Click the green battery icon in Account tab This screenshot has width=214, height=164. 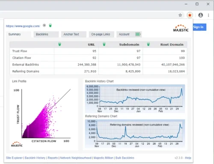138,34
